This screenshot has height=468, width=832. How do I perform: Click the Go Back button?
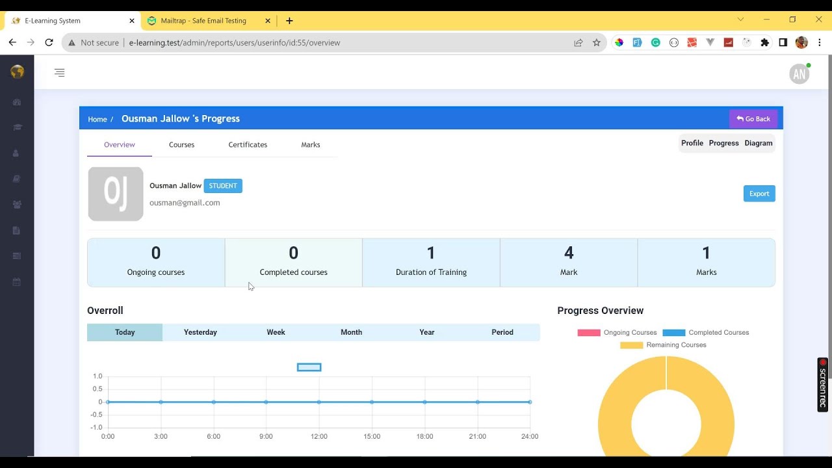753,119
